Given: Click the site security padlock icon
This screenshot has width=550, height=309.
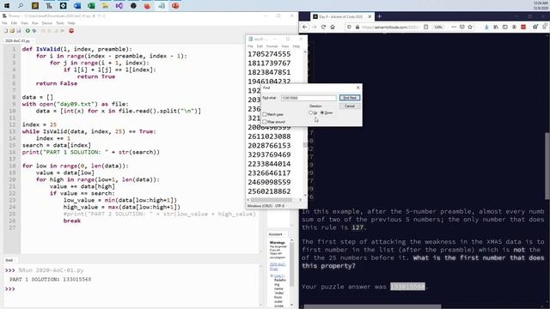Looking at the screenshot, I should click(x=357, y=27).
